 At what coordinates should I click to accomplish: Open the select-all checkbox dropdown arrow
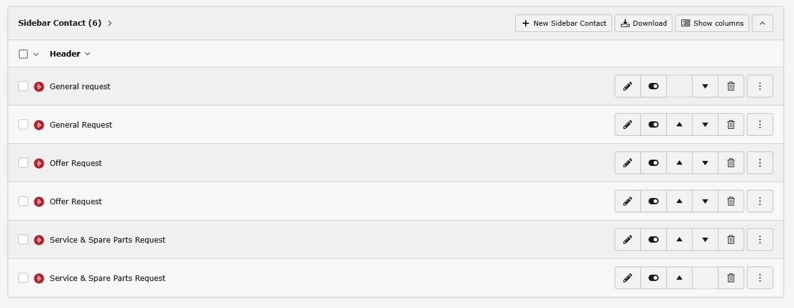tap(36, 54)
